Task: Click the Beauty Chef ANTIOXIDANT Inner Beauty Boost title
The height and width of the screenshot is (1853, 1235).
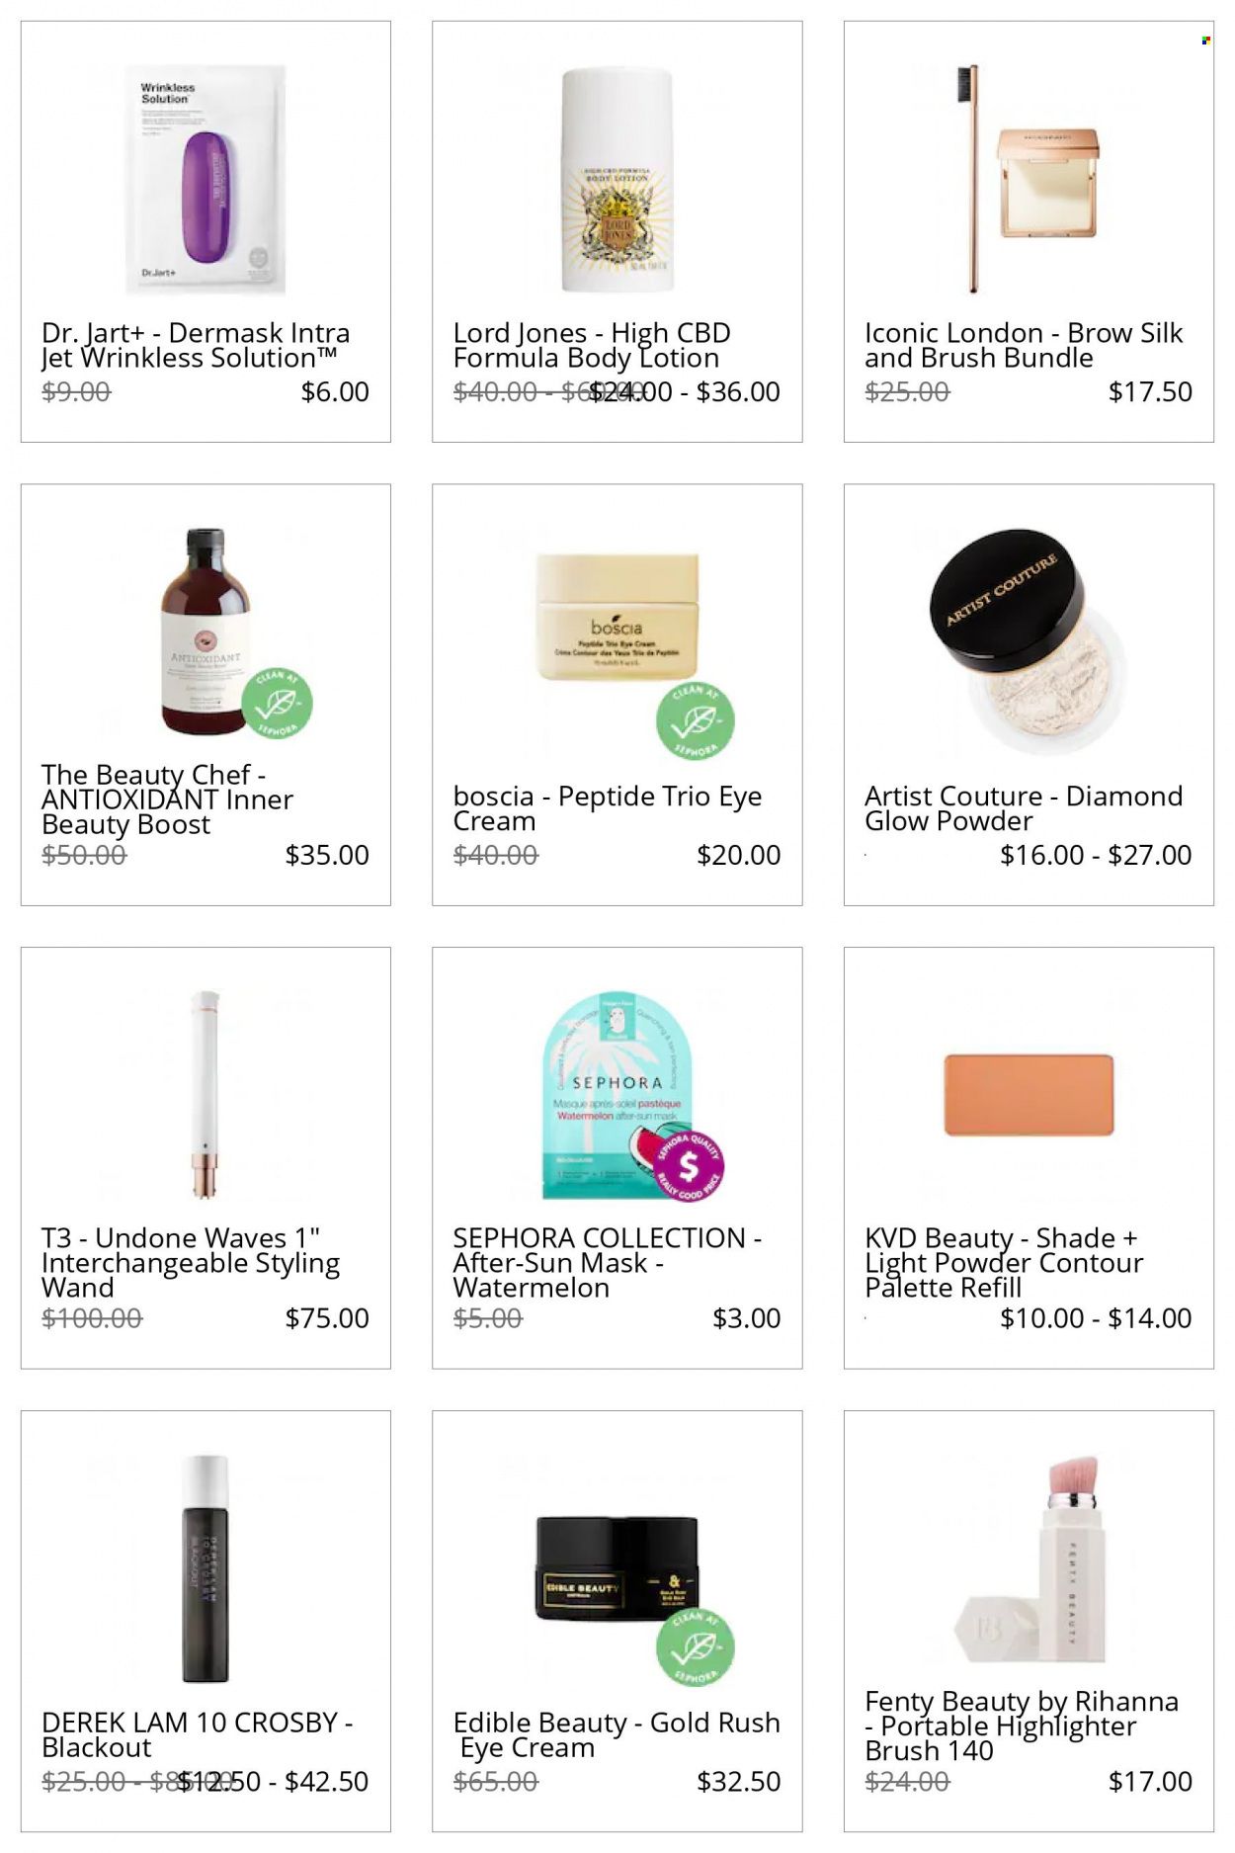Action: pyautogui.click(x=167, y=800)
